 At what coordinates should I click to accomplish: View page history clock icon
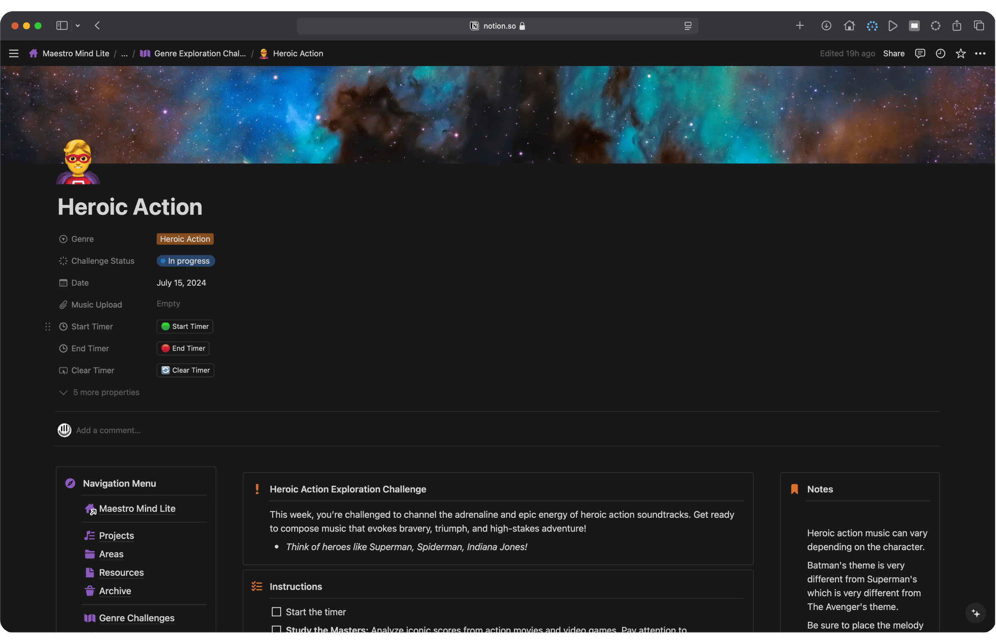coord(940,54)
